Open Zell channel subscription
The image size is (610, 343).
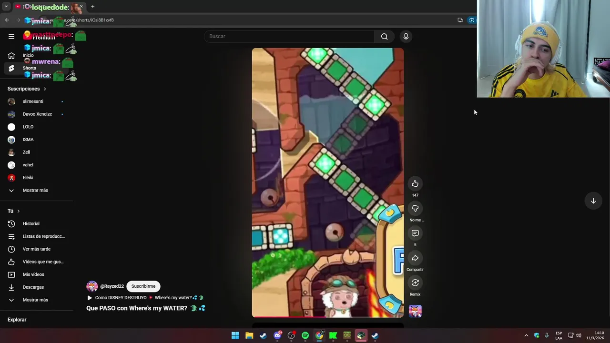point(37,152)
